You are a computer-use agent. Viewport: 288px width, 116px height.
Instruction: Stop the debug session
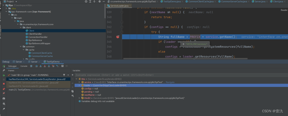[x=4, y=84]
